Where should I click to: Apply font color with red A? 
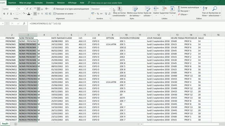click(29, 14)
